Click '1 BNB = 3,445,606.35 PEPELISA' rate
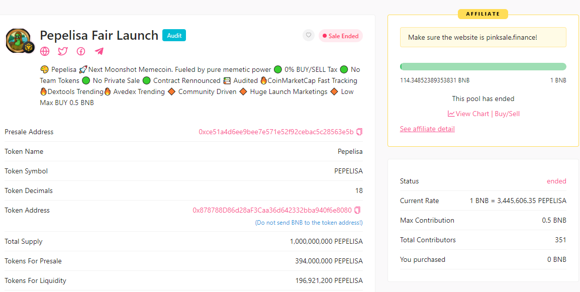580x292 pixels. (x=518, y=201)
